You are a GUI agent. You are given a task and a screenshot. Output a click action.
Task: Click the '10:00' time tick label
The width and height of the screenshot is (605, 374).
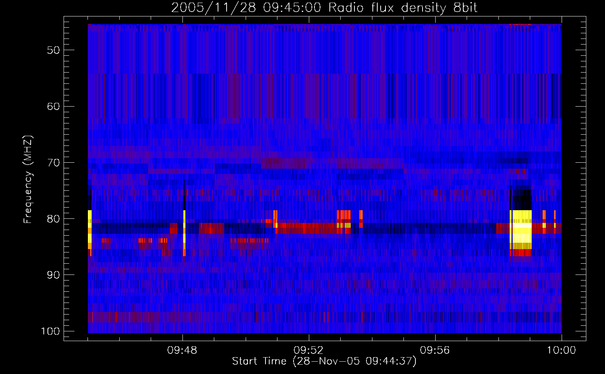[x=561, y=350]
